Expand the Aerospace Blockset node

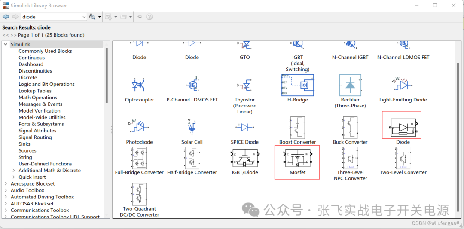[x=6, y=184]
